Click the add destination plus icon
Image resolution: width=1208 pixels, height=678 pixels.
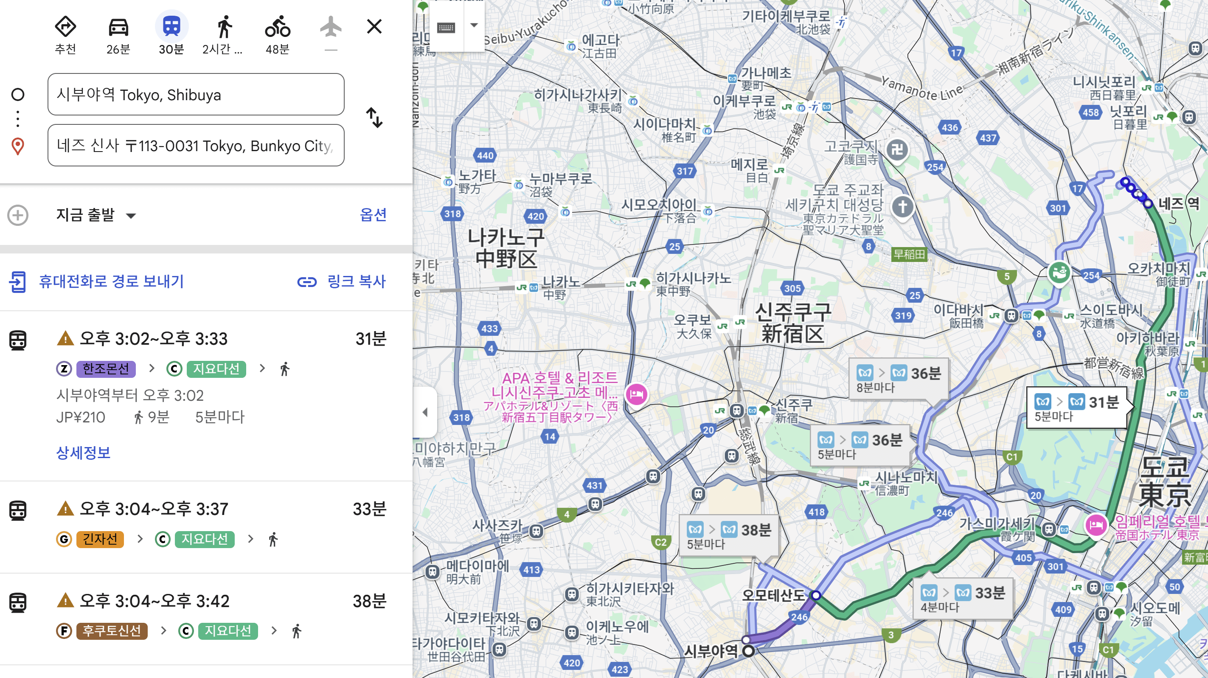18,215
